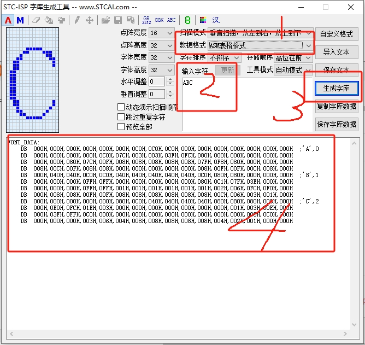Click the green seven-segment 8 icon
This screenshot has height=345, width=365.
tap(187, 20)
